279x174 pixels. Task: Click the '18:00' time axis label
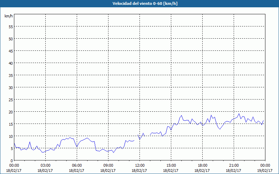(202, 166)
